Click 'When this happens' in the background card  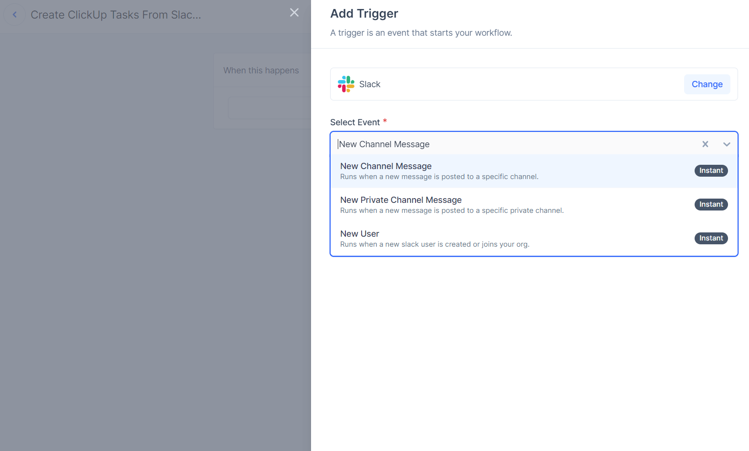[x=261, y=70]
